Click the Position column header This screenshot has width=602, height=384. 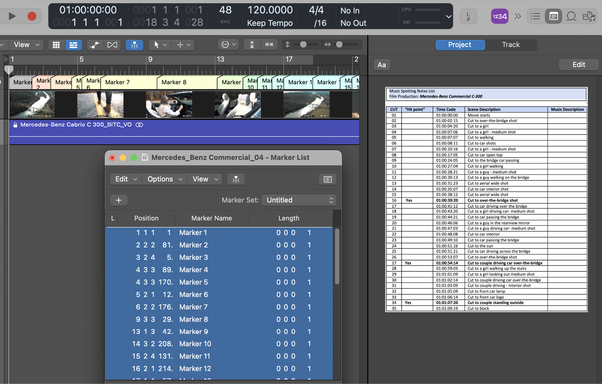[146, 218]
